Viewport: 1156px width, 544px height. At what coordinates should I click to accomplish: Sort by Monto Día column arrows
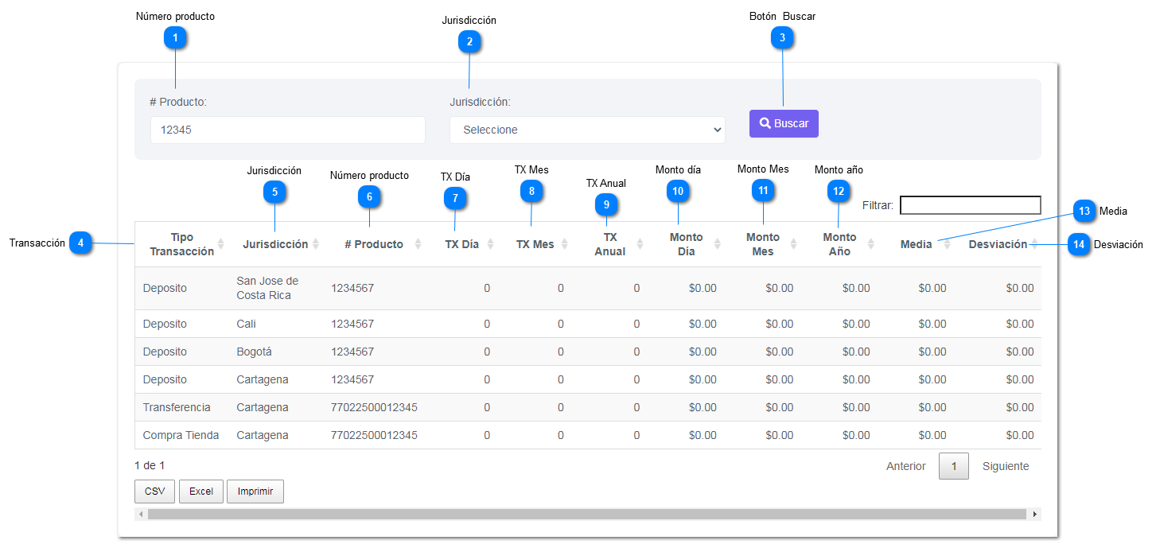718,244
